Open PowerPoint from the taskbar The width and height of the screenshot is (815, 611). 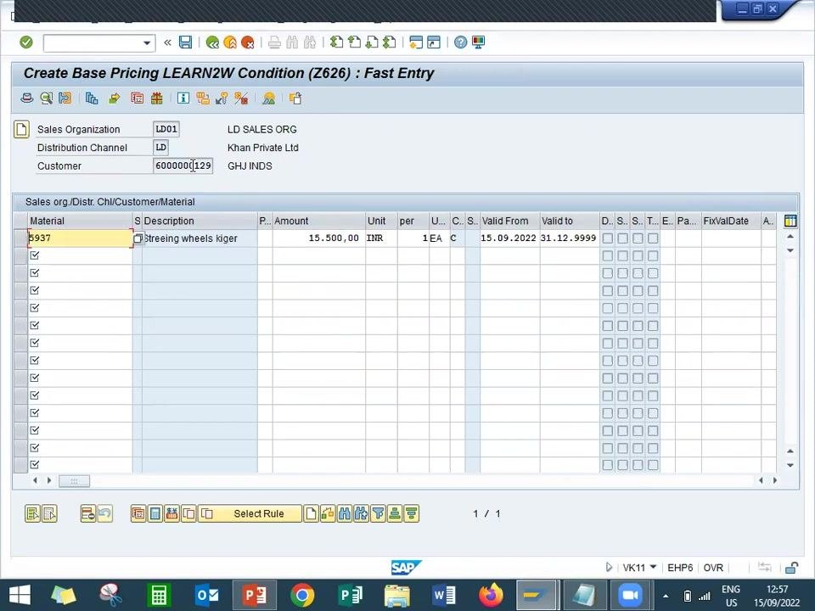click(254, 596)
